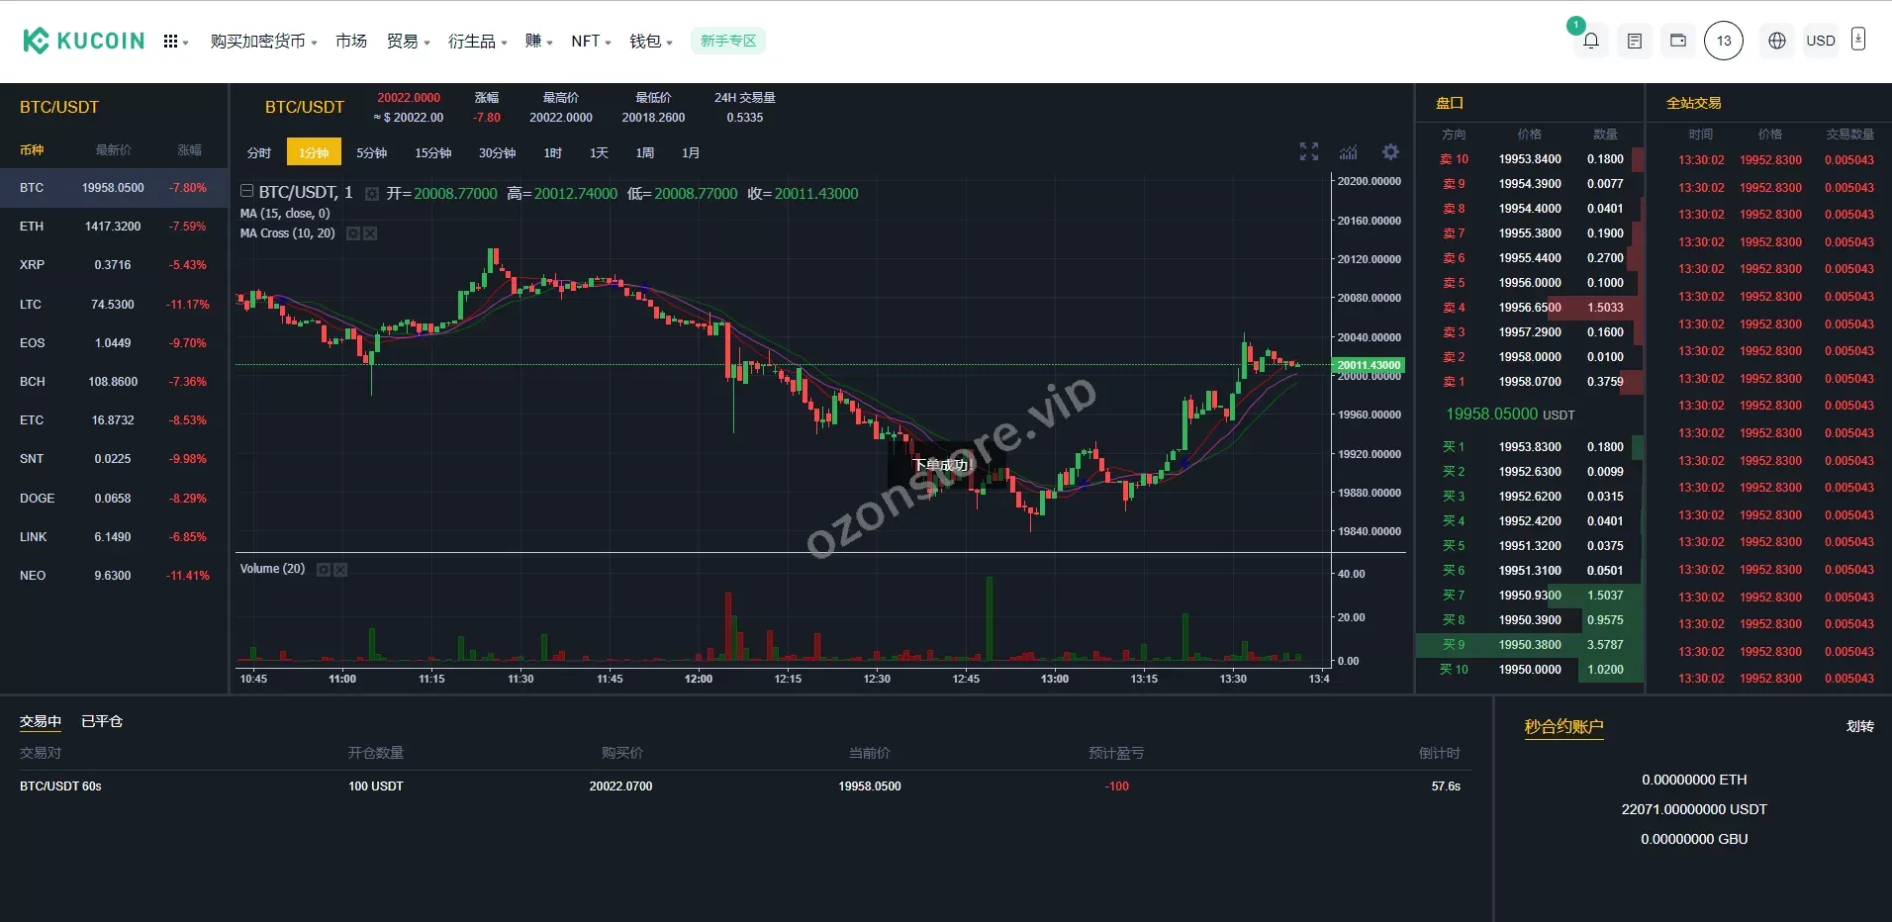This screenshot has width=1892, height=922.
Task: Collapse the BTC/USDT chart legend
Action: coord(247,192)
